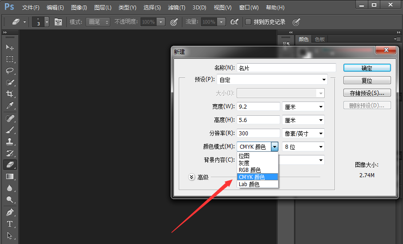Select the Pen tool
Image resolution: width=403 pixels, height=244 pixels.
[x=10, y=212]
